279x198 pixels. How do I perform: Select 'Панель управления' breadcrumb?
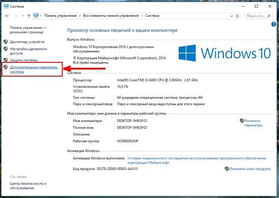click(x=60, y=16)
